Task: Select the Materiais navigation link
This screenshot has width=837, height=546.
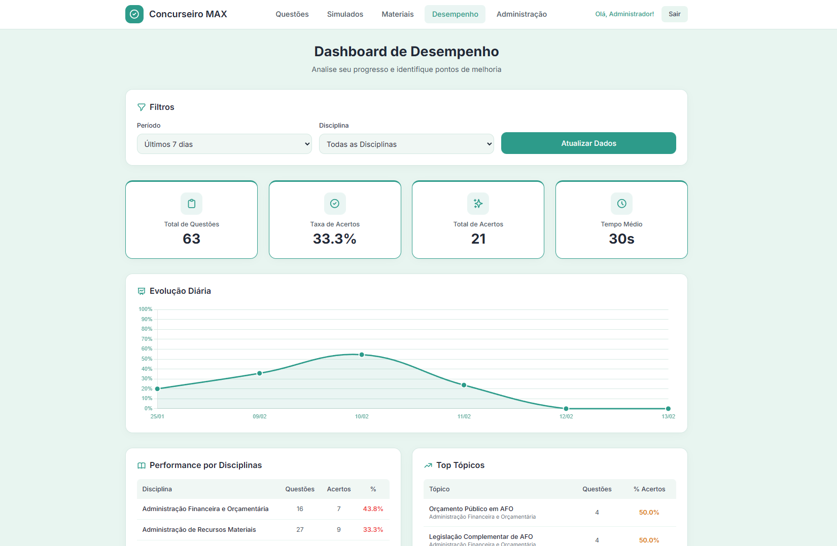Action: click(398, 14)
